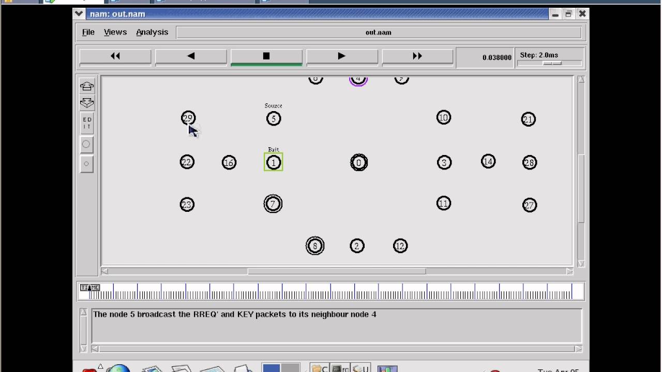Select node 12
This screenshot has height=372, width=662.
(x=400, y=246)
